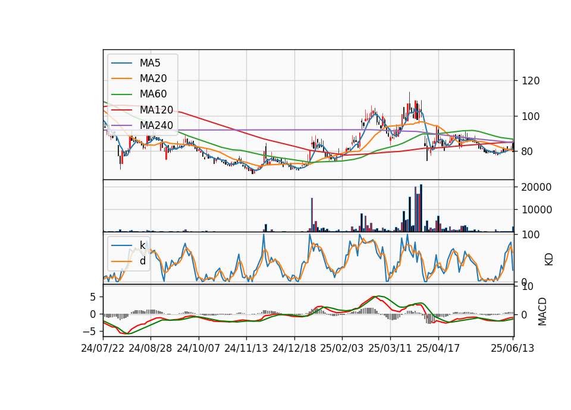571x410 pixels.
Task: Click the MACD axis title
Action: tap(542, 311)
